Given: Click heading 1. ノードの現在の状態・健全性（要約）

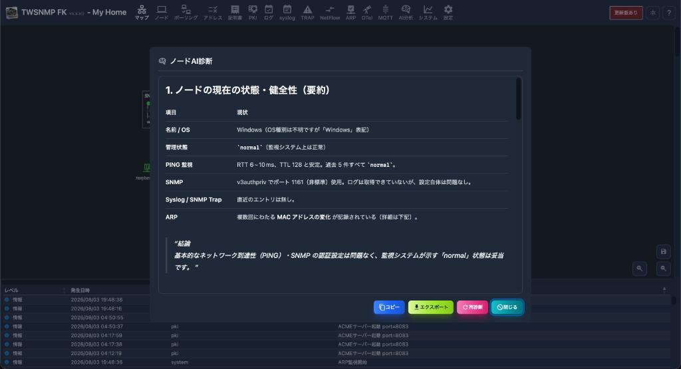Looking at the screenshot, I should tap(249, 90).
